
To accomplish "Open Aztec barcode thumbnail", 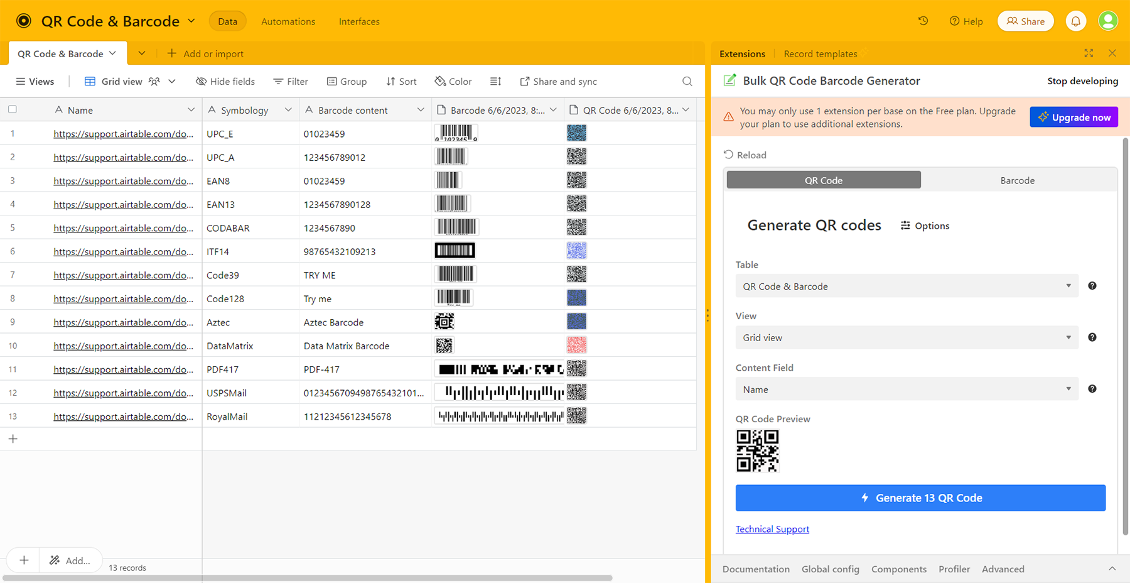I will tap(444, 322).
